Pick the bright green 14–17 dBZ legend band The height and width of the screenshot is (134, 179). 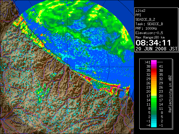coord(154,100)
